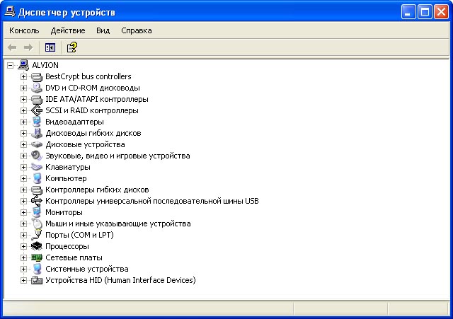Select the Порты (COM и LPT) plug icon
Viewport: 453px width, 319px height.
[37, 235]
